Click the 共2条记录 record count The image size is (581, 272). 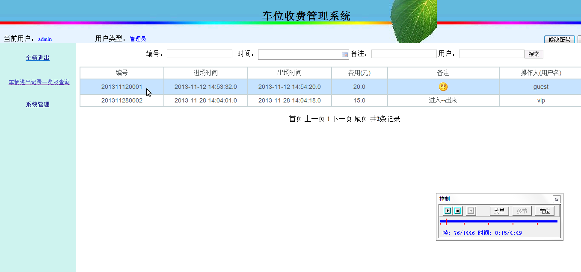385,119
